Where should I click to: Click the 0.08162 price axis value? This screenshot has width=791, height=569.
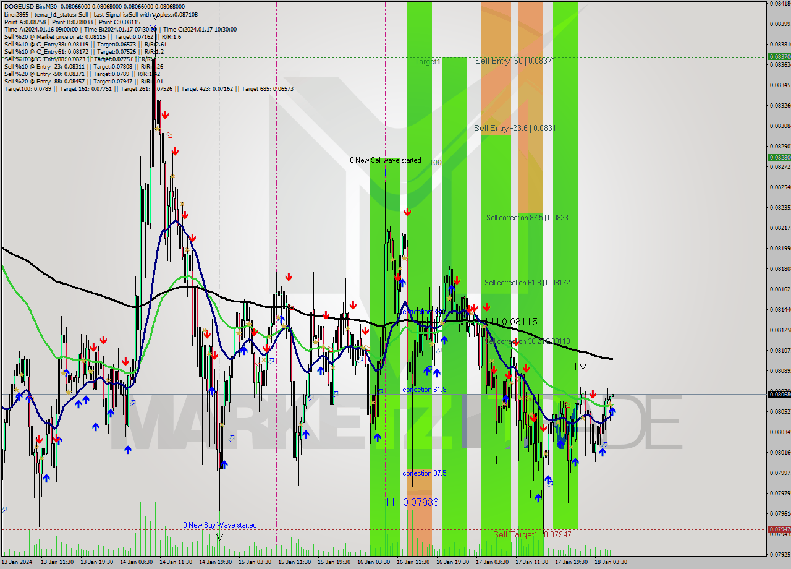[x=780, y=289]
